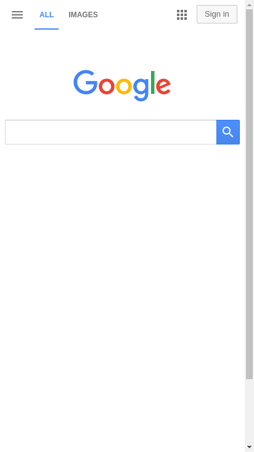Switch to the IMAGES tab
Image resolution: width=254 pixels, height=452 pixels.
pyautogui.click(x=83, y=15)
